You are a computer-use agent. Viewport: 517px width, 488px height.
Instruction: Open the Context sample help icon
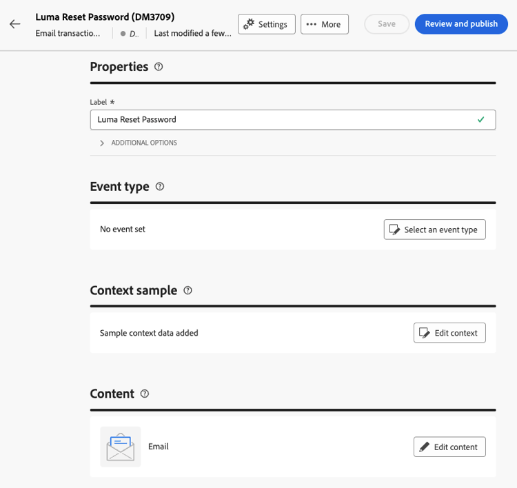[187, 290]
